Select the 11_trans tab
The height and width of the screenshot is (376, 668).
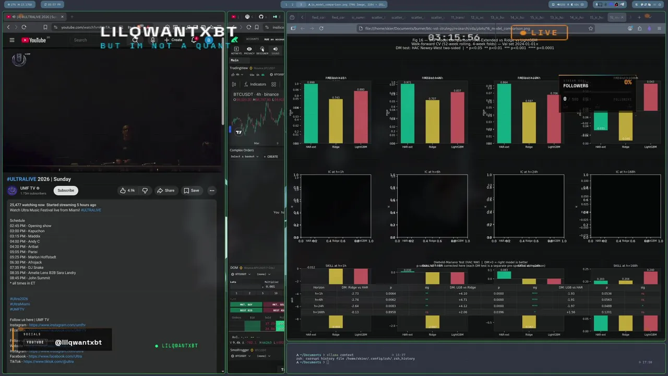pos(457,17)
